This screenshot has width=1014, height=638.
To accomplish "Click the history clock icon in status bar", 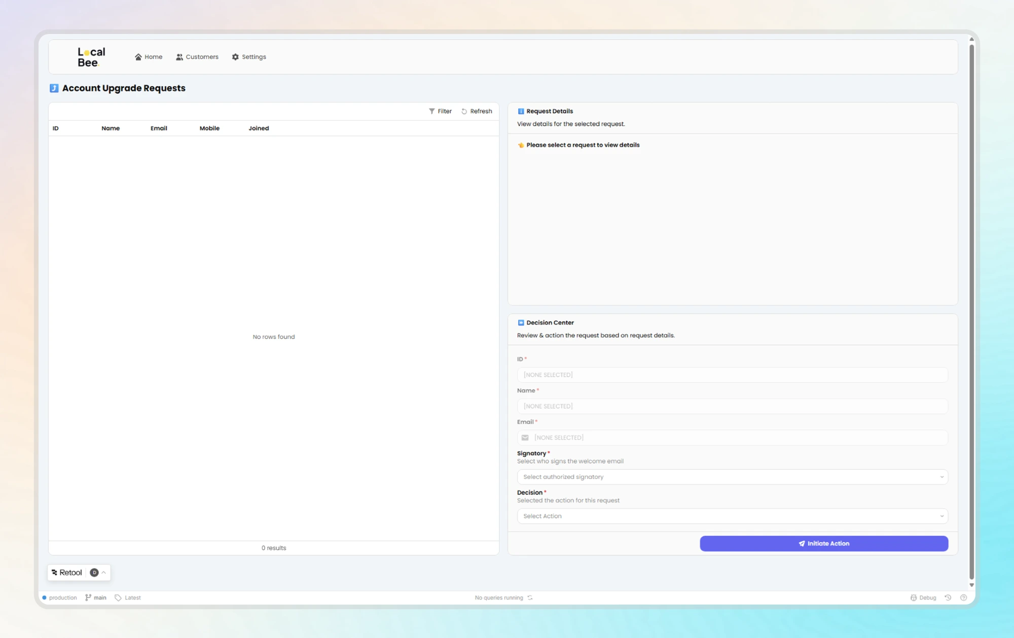I will 948,598.
